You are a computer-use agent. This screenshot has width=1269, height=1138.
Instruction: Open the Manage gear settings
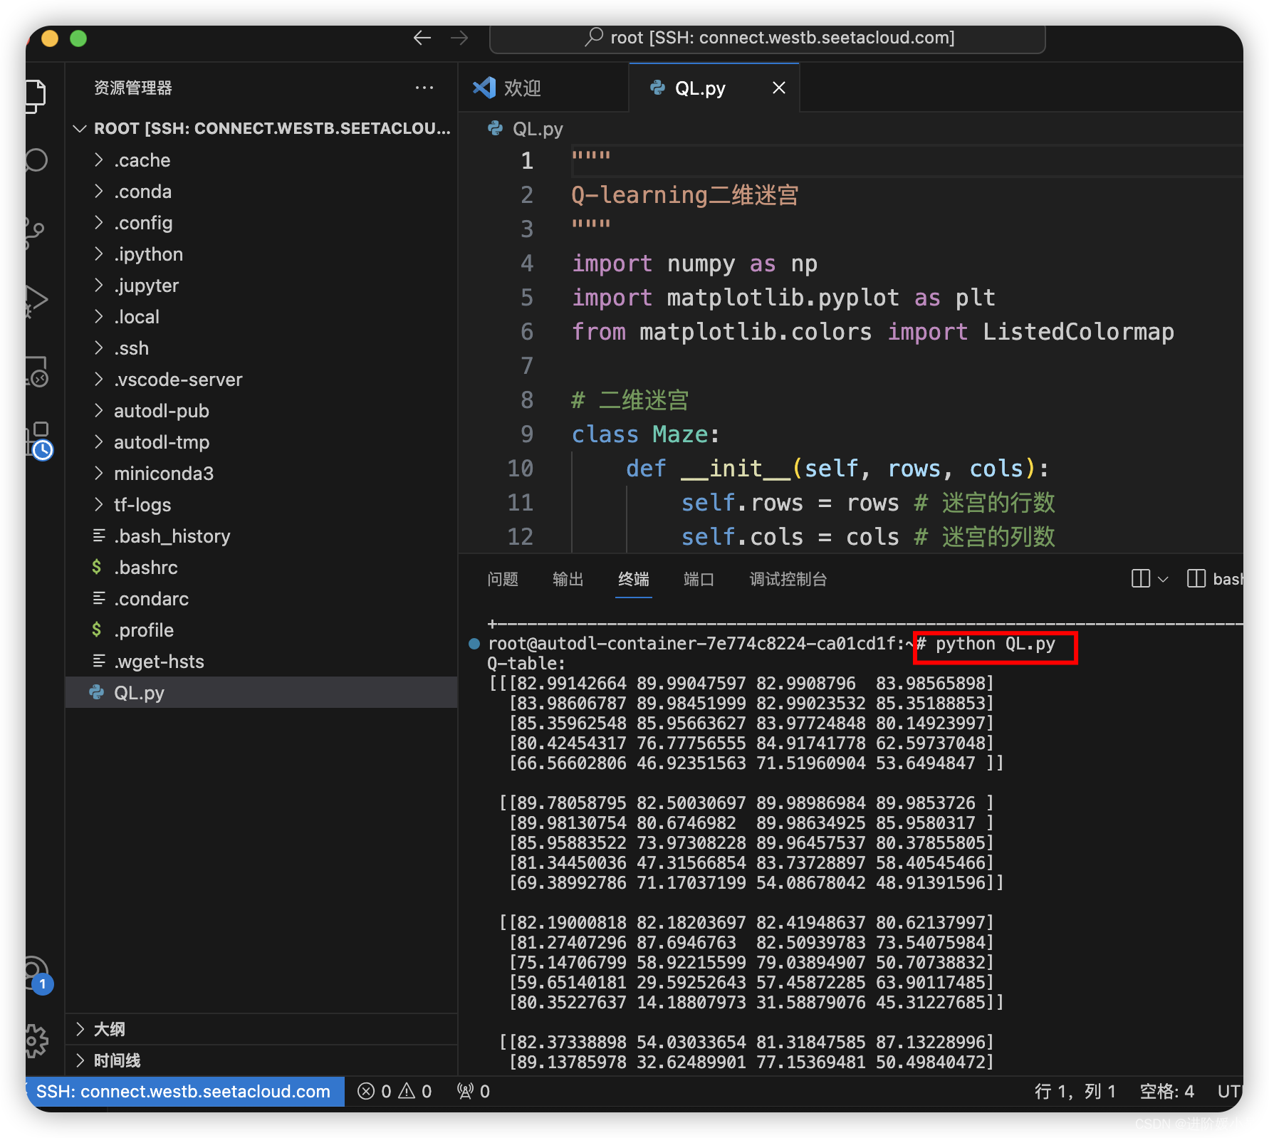(36, 1040)
